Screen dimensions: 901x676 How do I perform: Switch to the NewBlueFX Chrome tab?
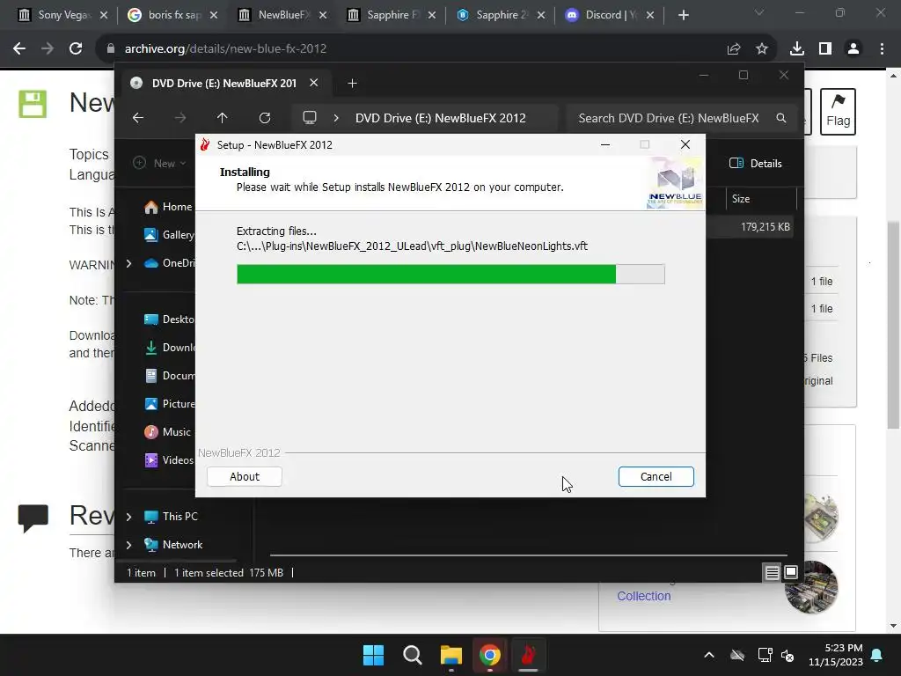[x=282, y=15]
